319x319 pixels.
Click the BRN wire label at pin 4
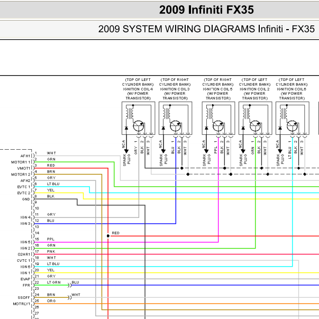pyautogui.click(x=51, y=171)
